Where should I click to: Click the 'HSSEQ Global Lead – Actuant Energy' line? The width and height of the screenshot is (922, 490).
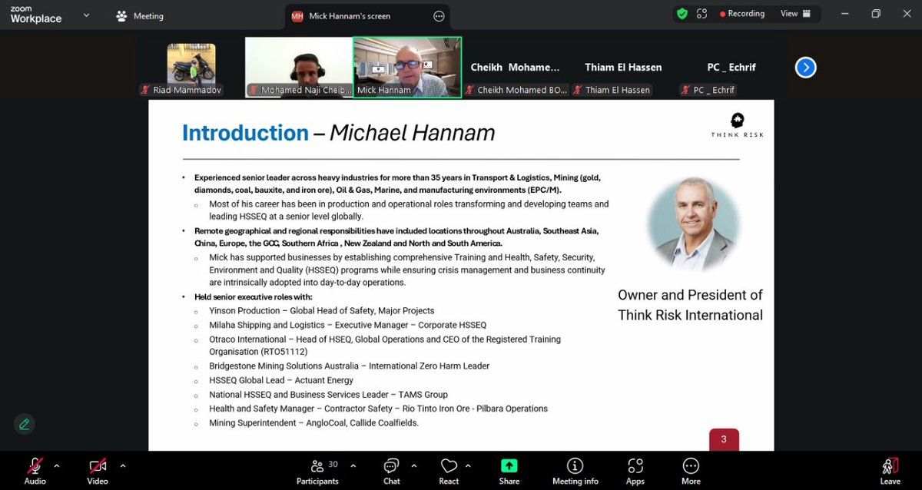coord(281,380)
